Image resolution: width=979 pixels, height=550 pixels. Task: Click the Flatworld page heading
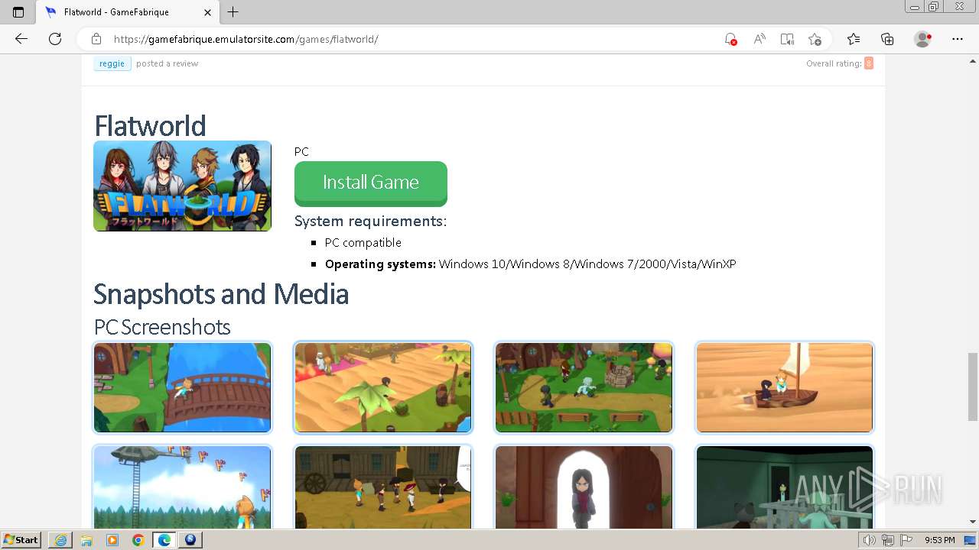click(150, 126)
